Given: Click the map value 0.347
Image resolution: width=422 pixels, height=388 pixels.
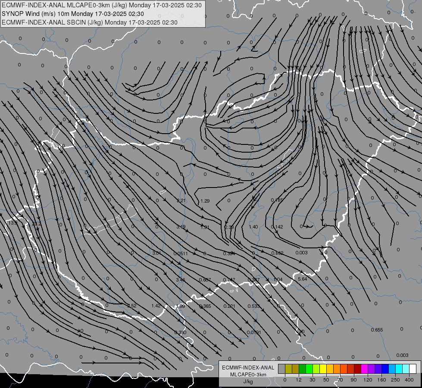Looking at the screenshot, I should [x=253, y=280].
